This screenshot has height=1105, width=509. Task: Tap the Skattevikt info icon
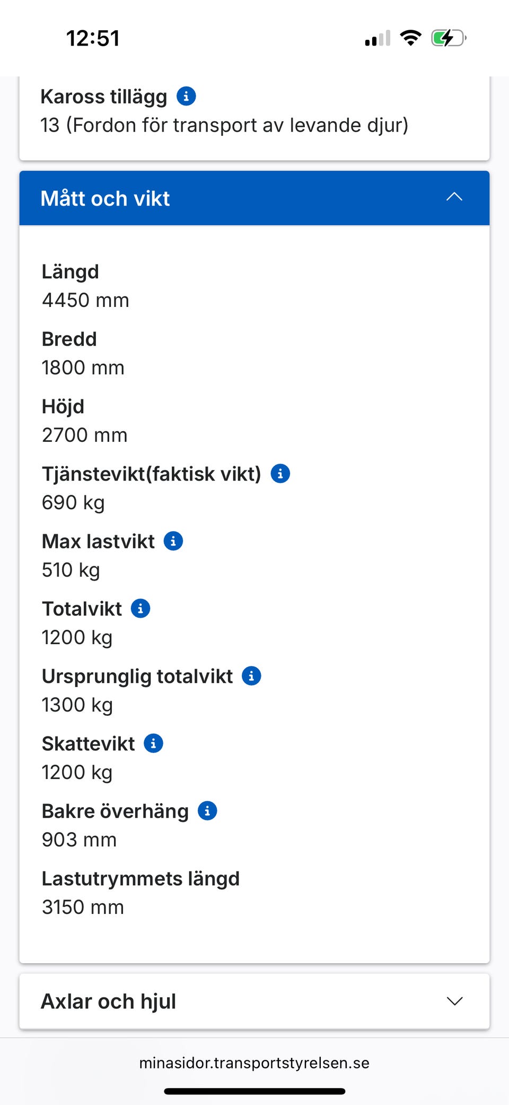[x=154, y=743]
